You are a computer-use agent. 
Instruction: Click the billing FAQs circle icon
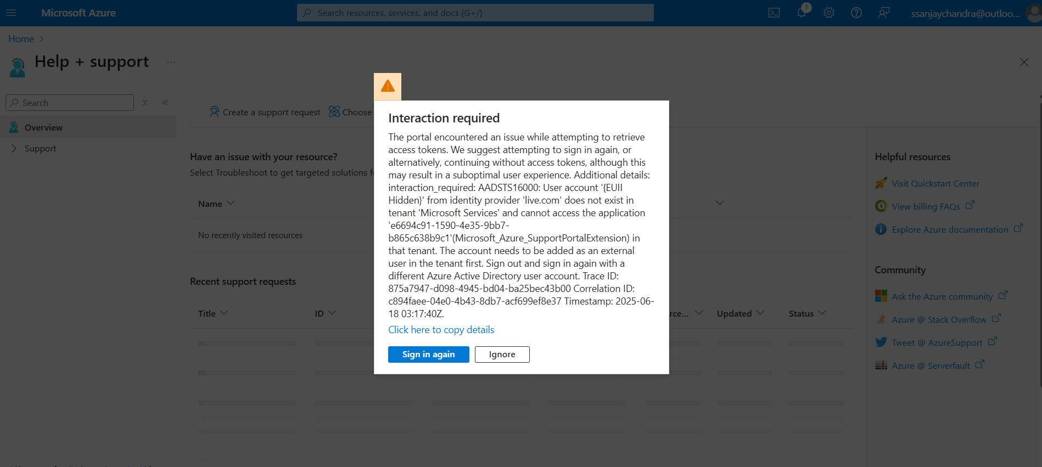[881, 206]
